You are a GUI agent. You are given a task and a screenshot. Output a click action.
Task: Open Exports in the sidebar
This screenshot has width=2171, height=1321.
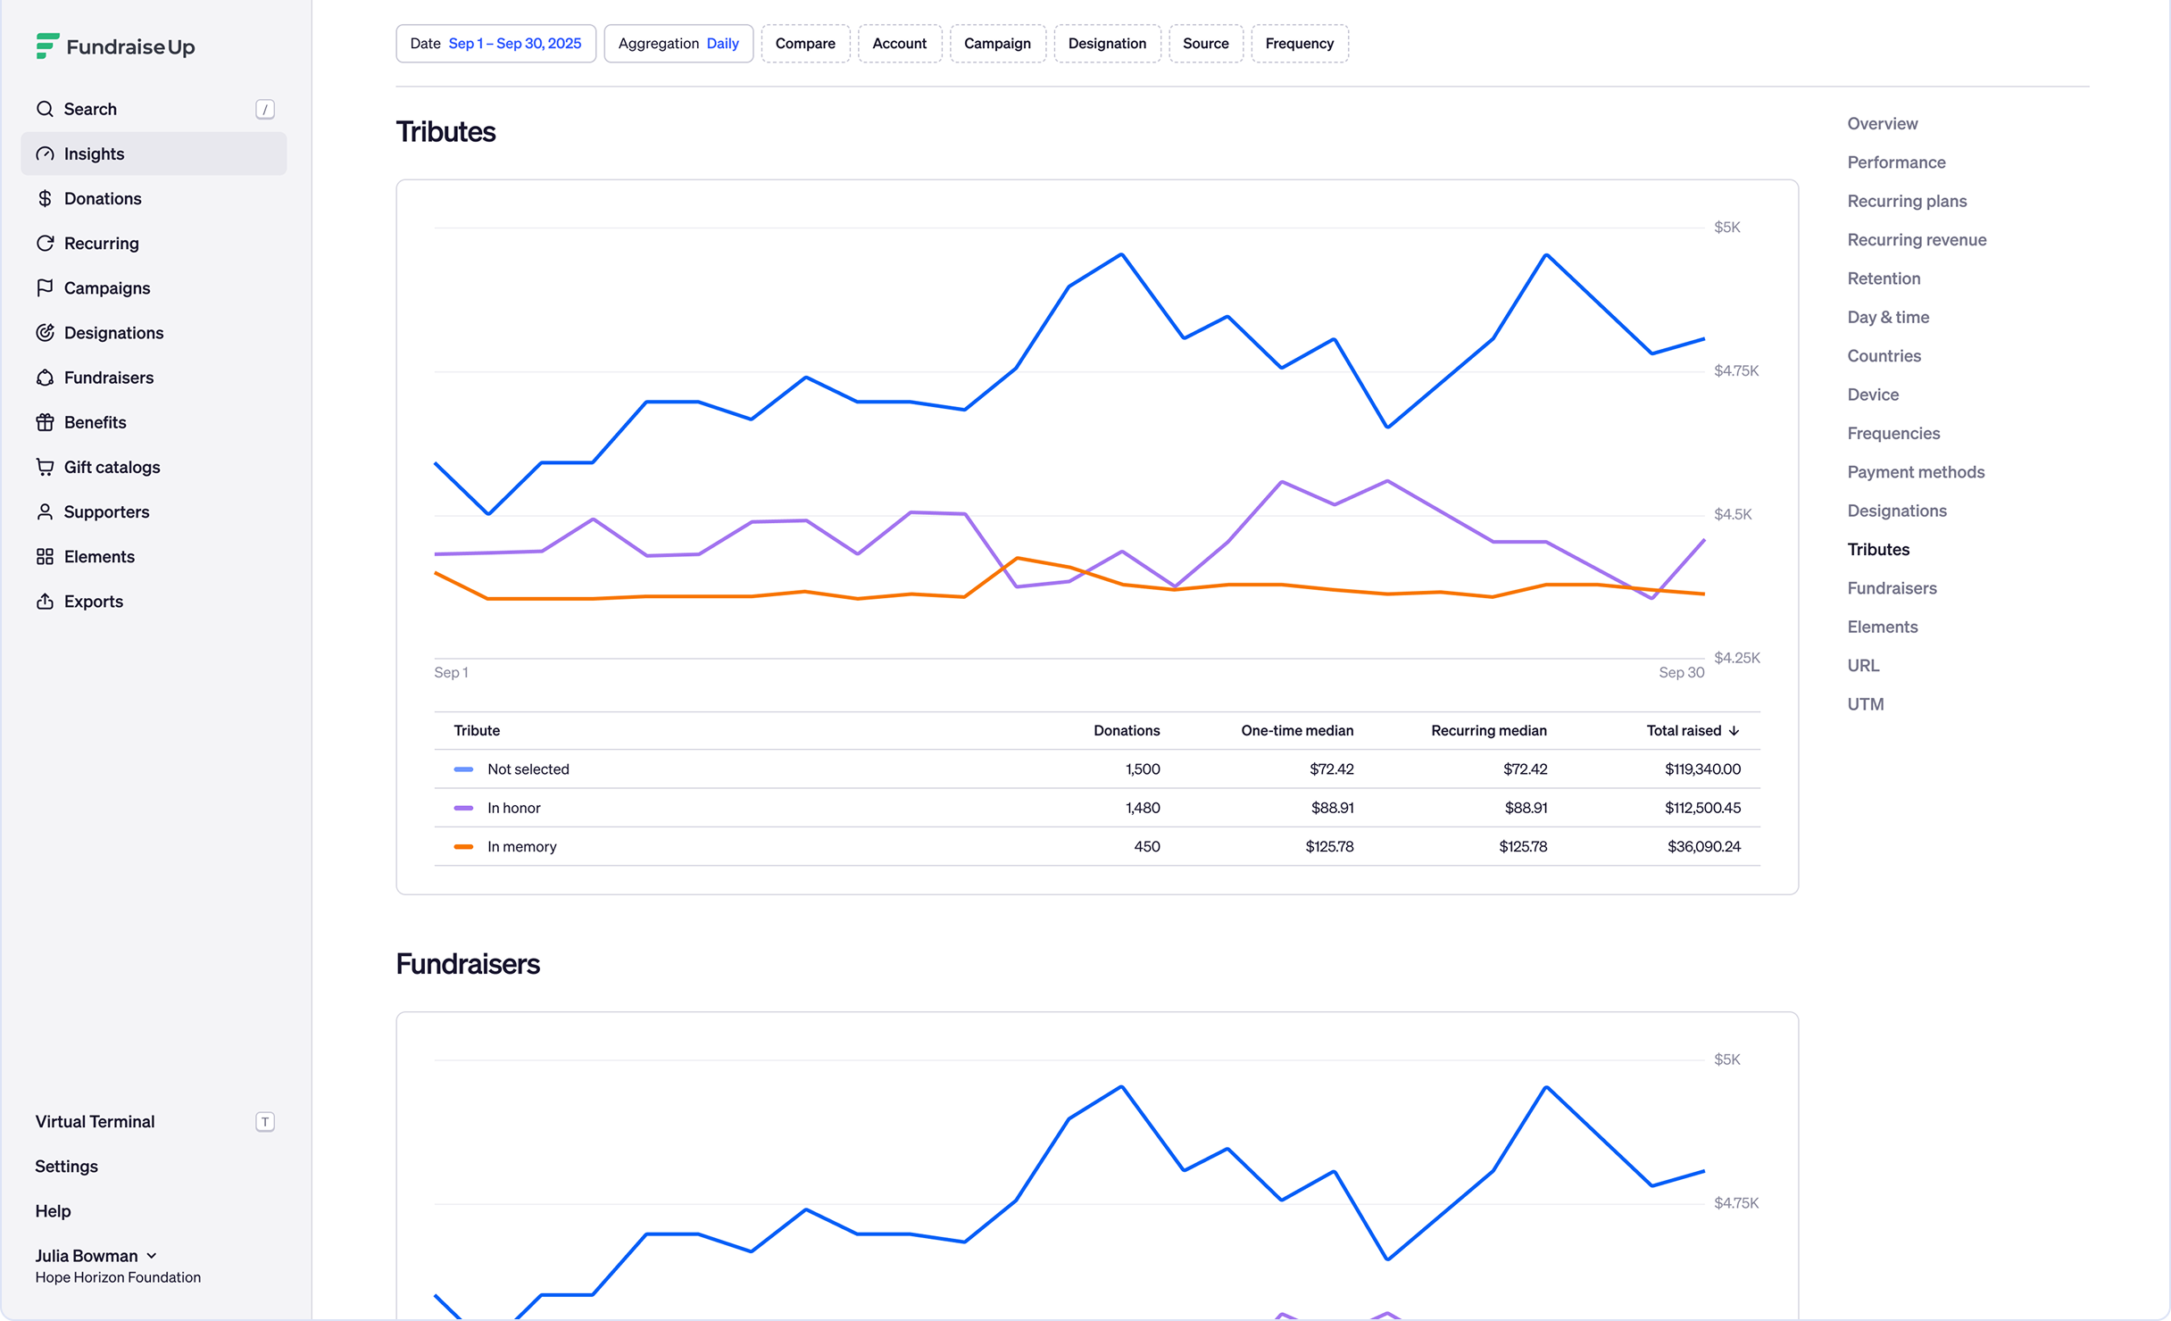pyautogui.click(x=154, y=601)
